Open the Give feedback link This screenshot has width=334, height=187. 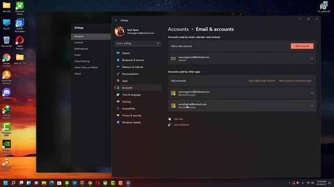(x=181, y=125)
